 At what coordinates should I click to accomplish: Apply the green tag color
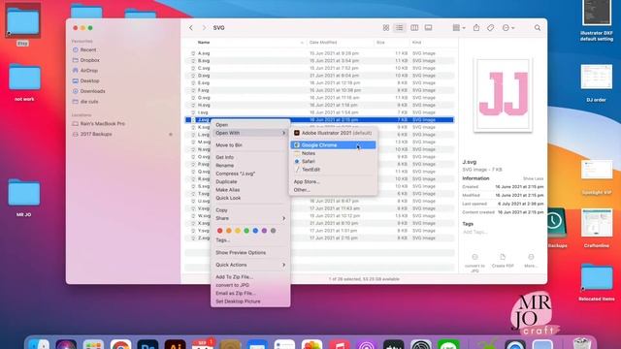(x=246, y=231)
